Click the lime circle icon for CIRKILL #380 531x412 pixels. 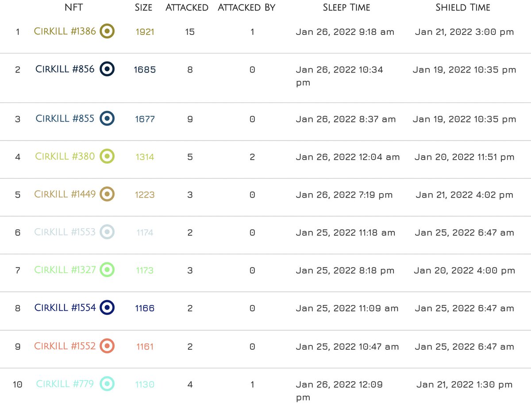click(107, 156)
